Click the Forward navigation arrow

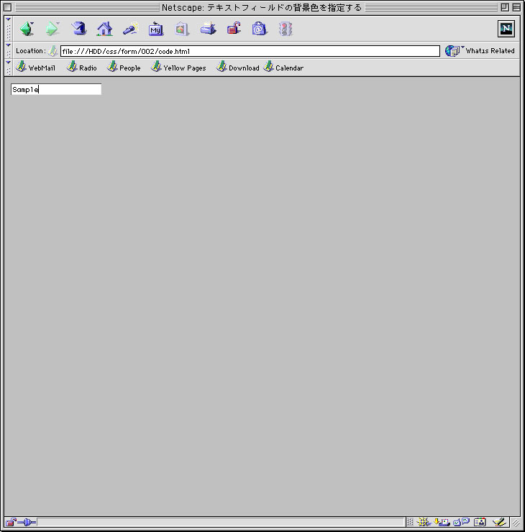coord(52,29)
